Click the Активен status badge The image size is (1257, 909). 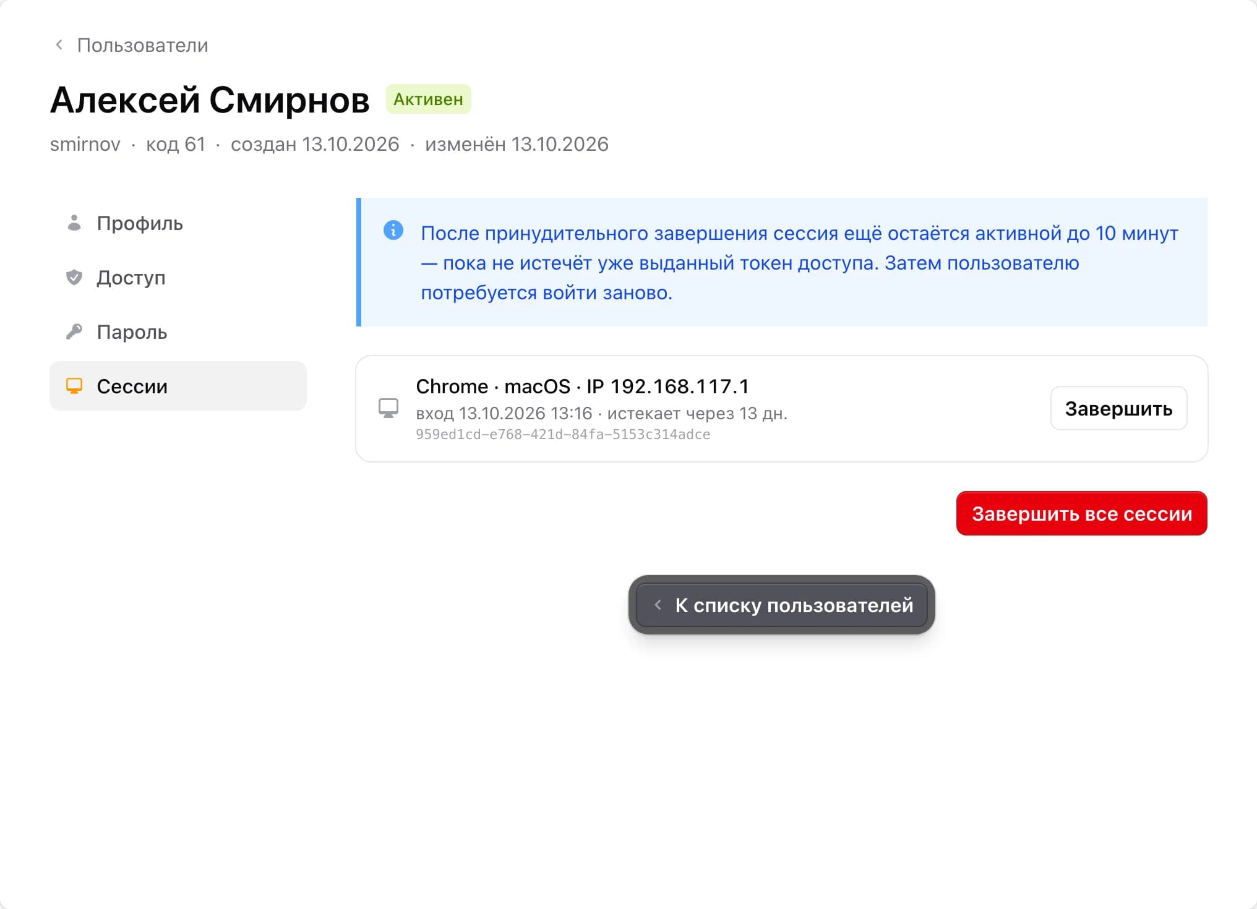tap(428, 100)
